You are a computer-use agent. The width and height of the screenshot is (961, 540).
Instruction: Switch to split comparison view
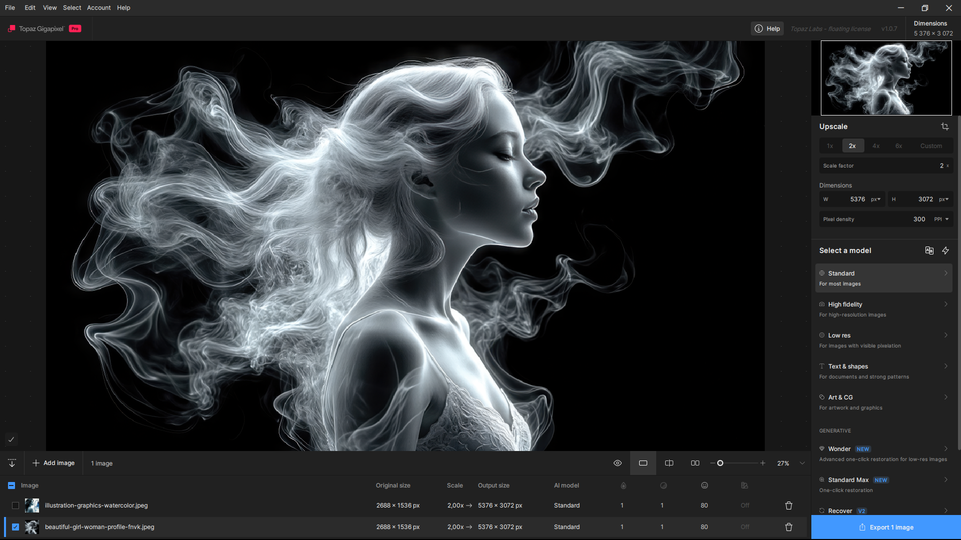coord(669,463)
